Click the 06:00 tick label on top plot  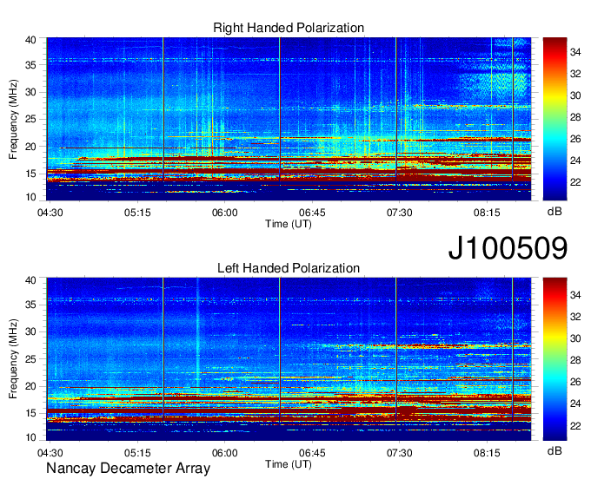point(224,213)
